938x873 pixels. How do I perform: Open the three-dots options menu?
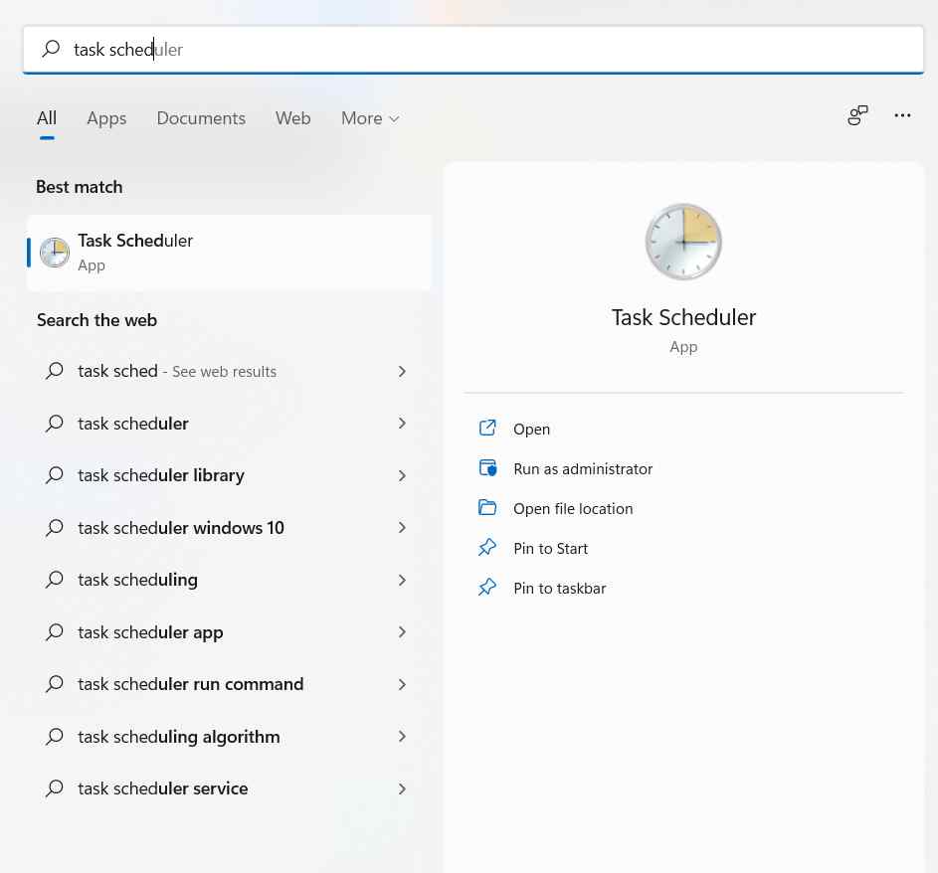pos(902,115)
